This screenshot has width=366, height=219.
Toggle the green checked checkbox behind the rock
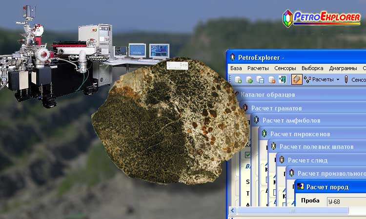point(247,155)
